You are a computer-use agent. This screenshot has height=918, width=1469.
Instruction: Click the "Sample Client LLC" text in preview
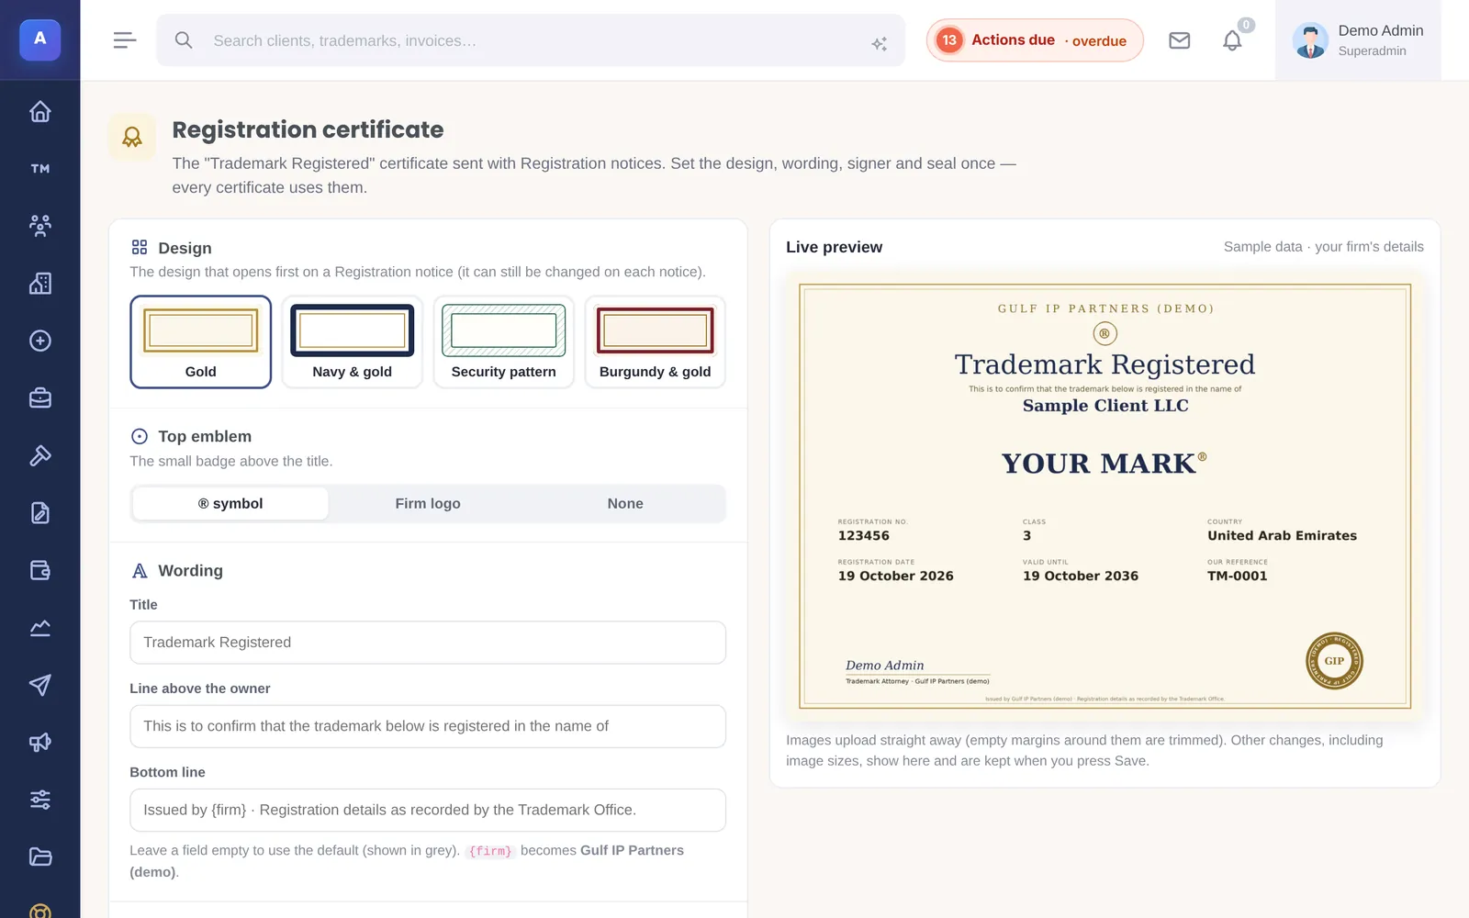click(x=1105, y=406)
